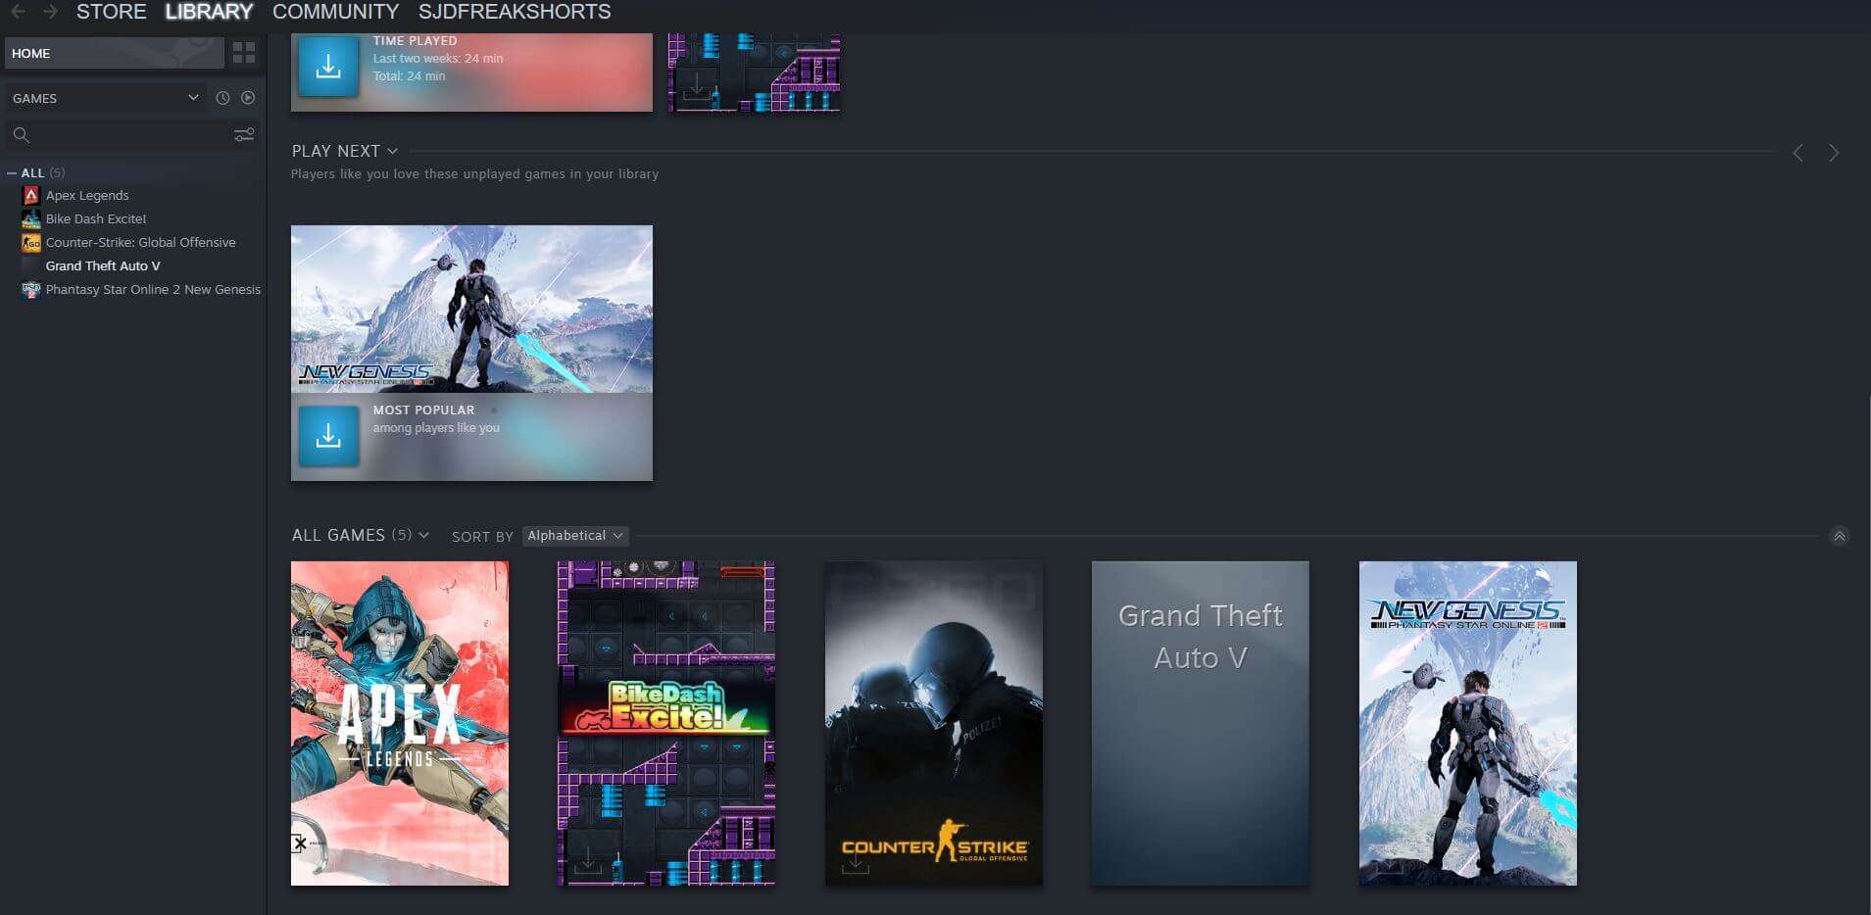Image resolution: width=1871 pixels, height=915 pixels.
Task: Open advanced filter settings icon
Action: point(244,135)
